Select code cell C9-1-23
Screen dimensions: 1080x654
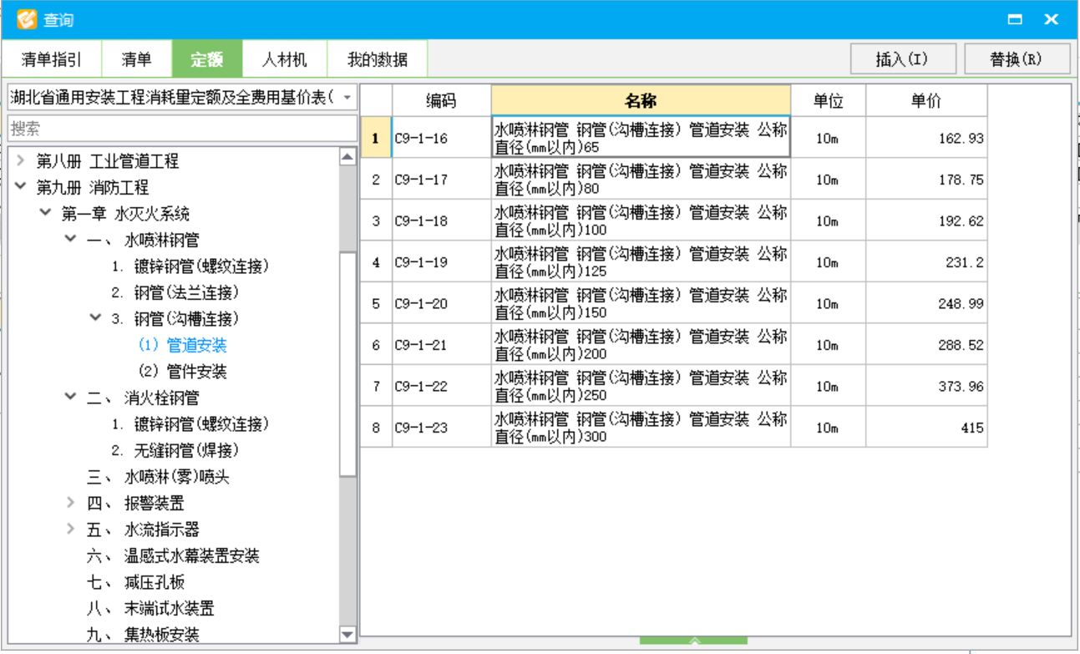tap(442, 428)
